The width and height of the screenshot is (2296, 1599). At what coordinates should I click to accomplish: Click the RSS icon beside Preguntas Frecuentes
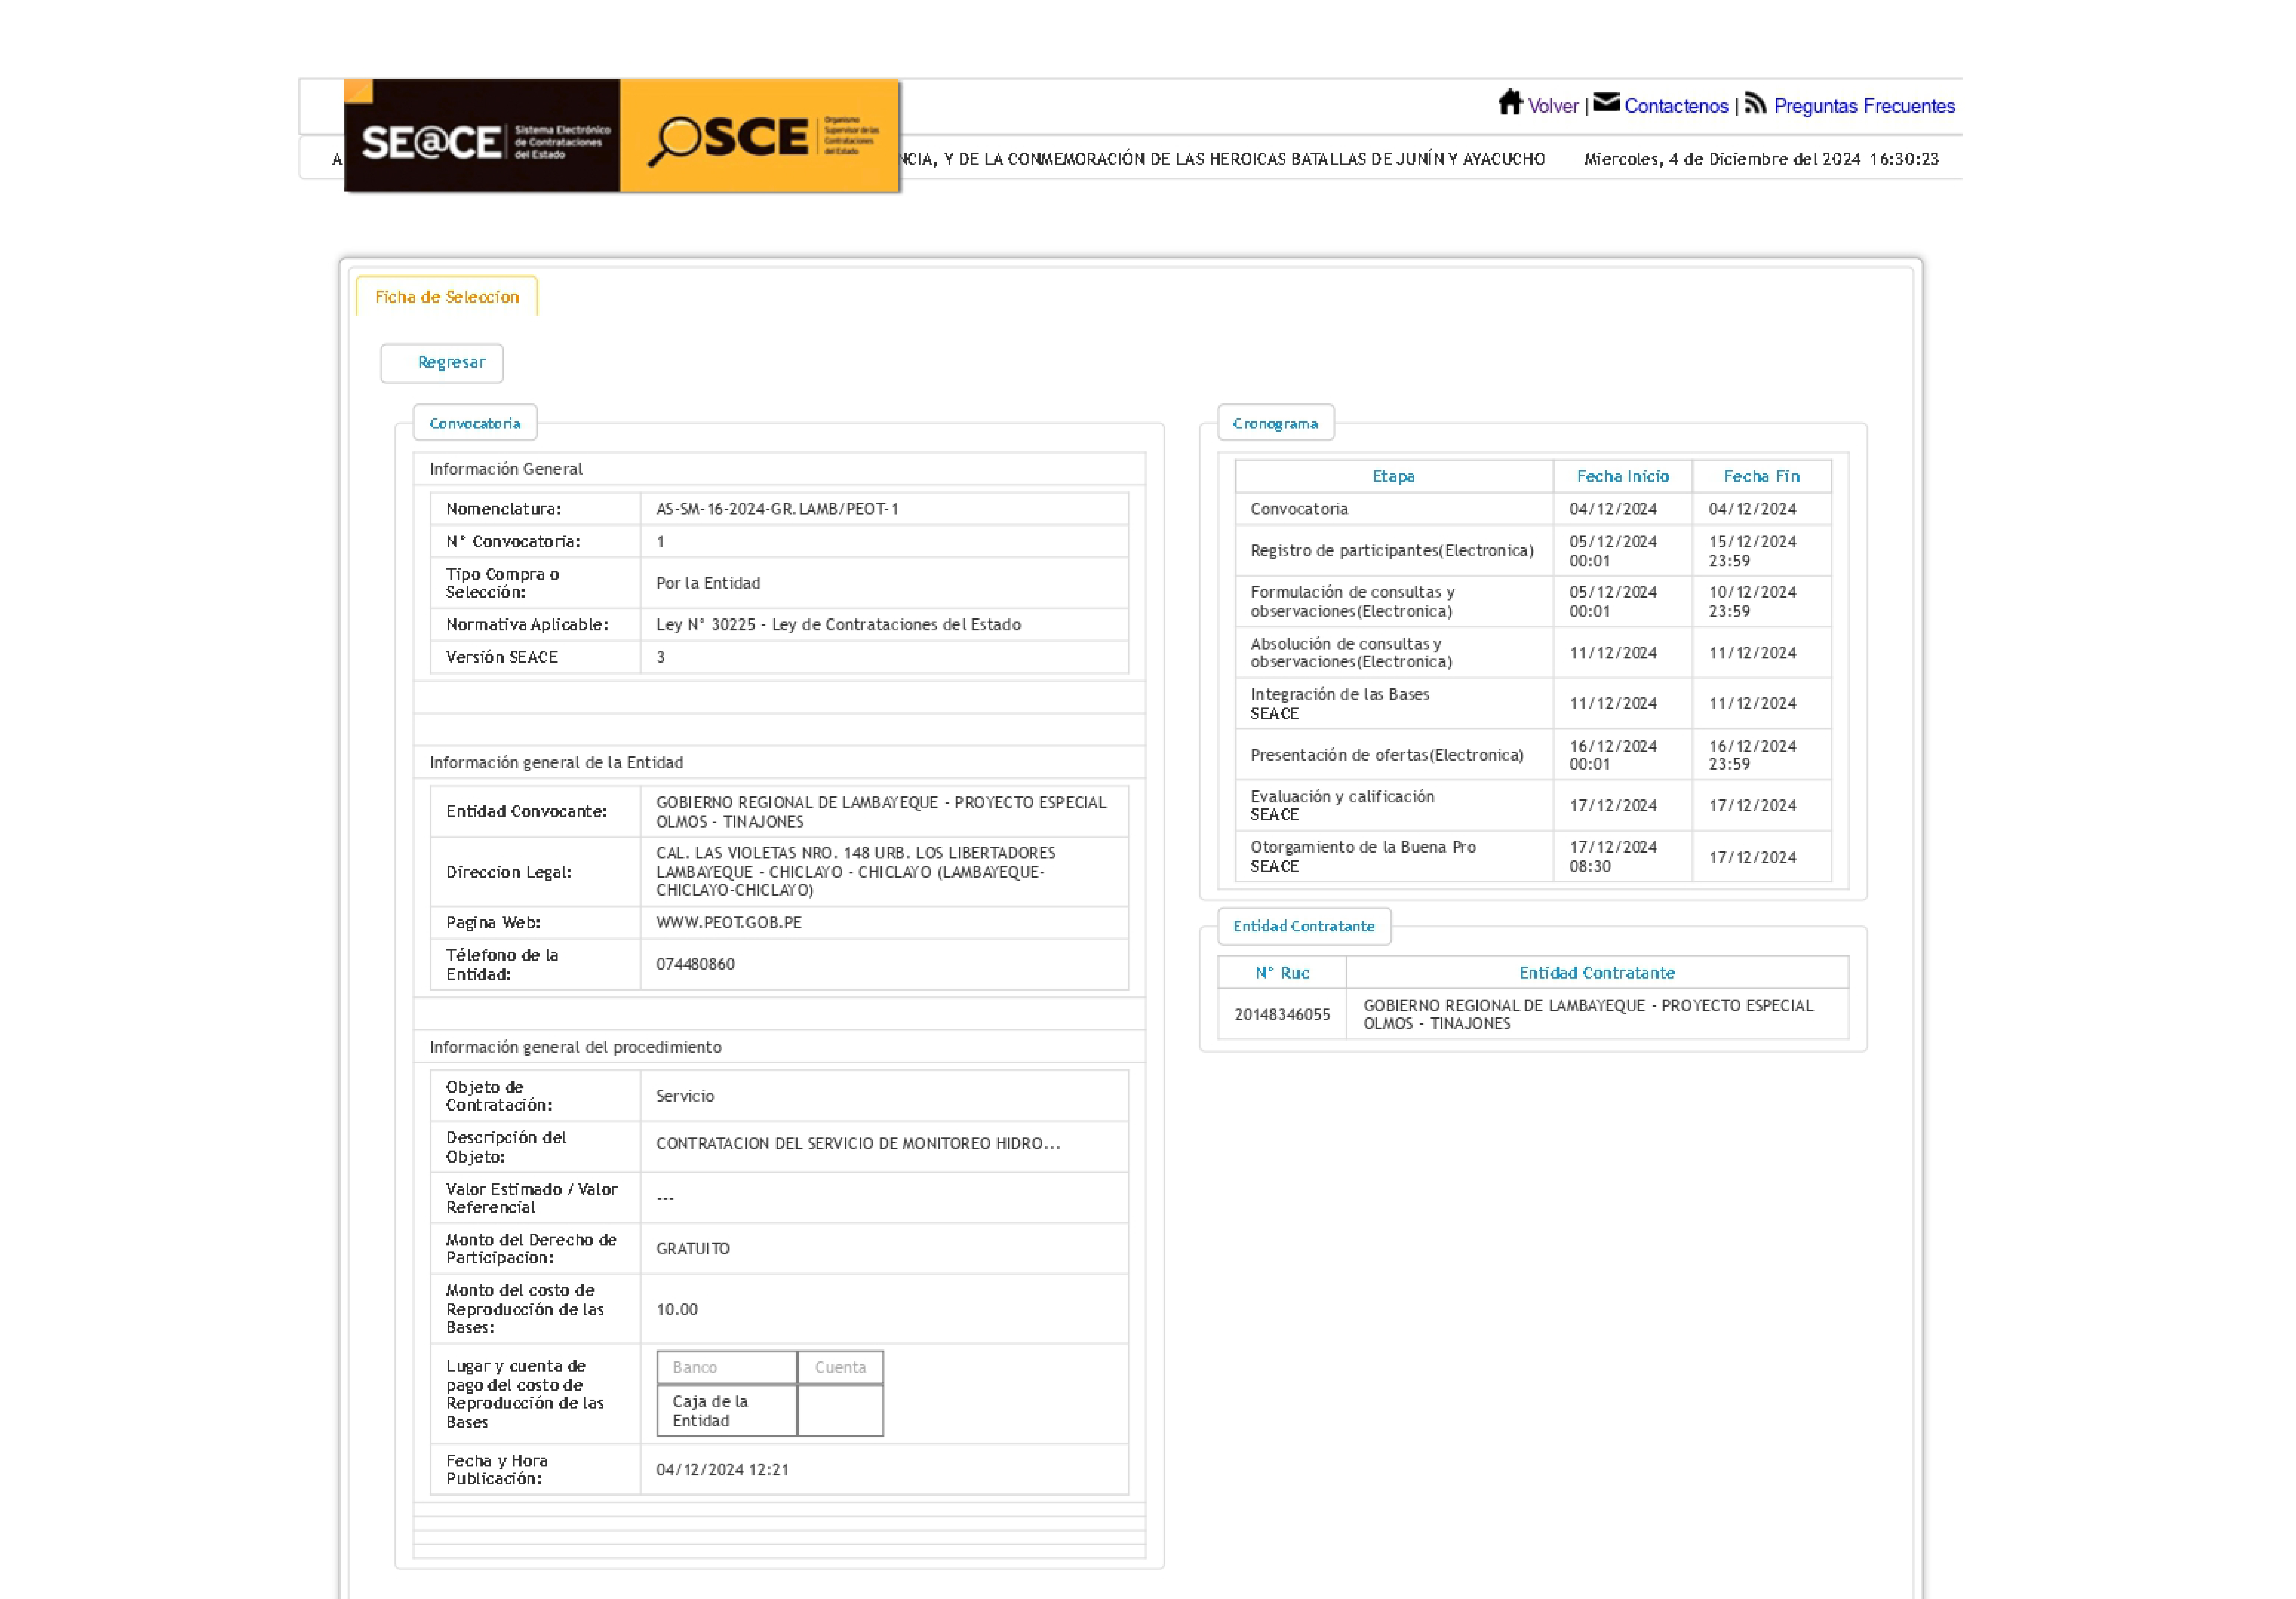[1755, 103]
